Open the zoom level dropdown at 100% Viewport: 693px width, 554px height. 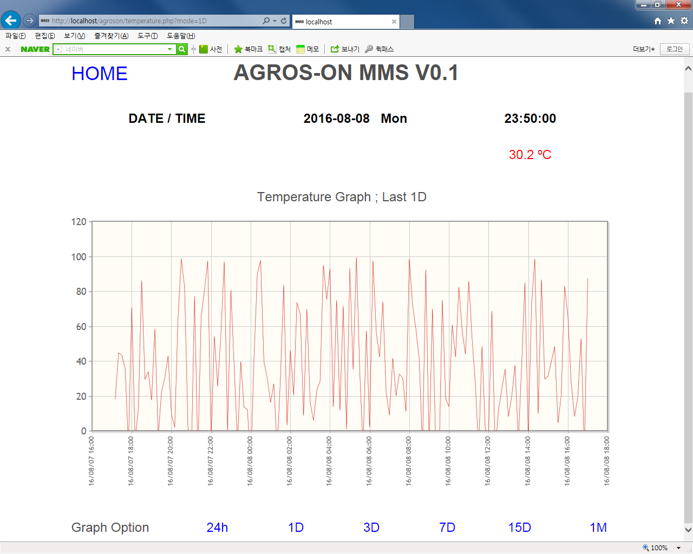point(678,548)
